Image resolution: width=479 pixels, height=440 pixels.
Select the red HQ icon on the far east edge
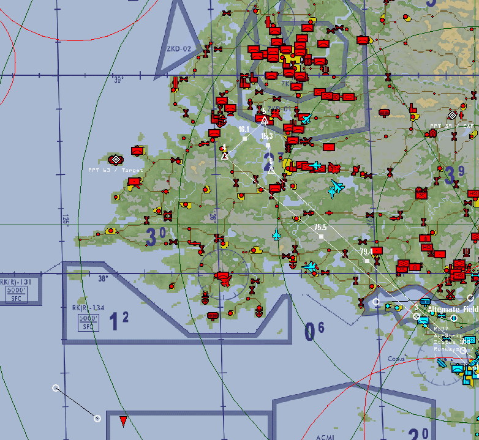(473, 193)
